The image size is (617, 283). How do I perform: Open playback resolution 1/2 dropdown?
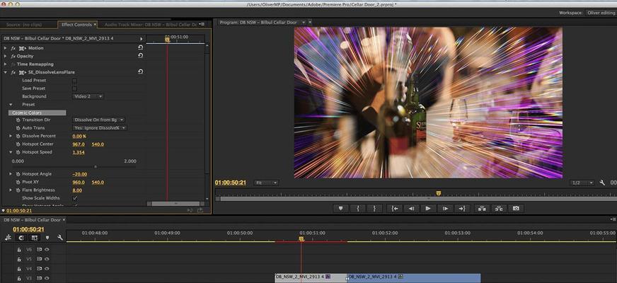click(x=582, y=183)
